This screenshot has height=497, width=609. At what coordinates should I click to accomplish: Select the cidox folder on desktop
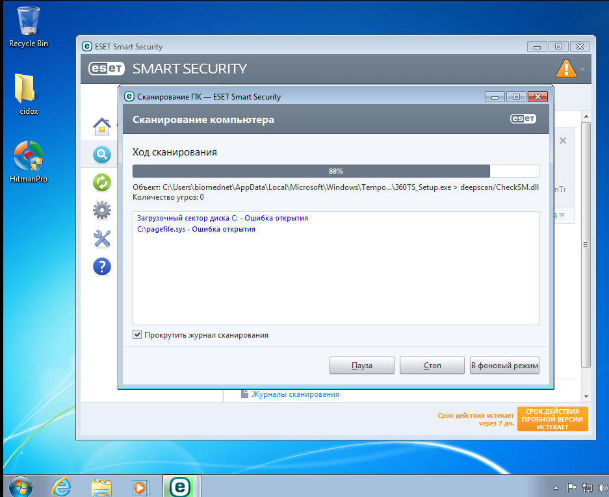pos(29,94)
